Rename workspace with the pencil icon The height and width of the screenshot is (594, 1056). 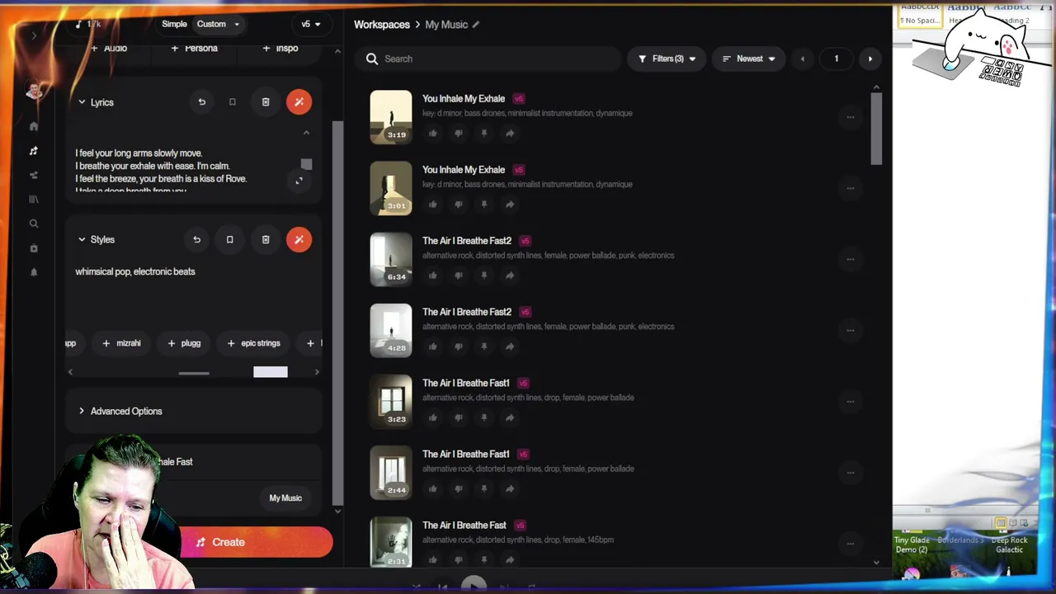pos(476,25)
